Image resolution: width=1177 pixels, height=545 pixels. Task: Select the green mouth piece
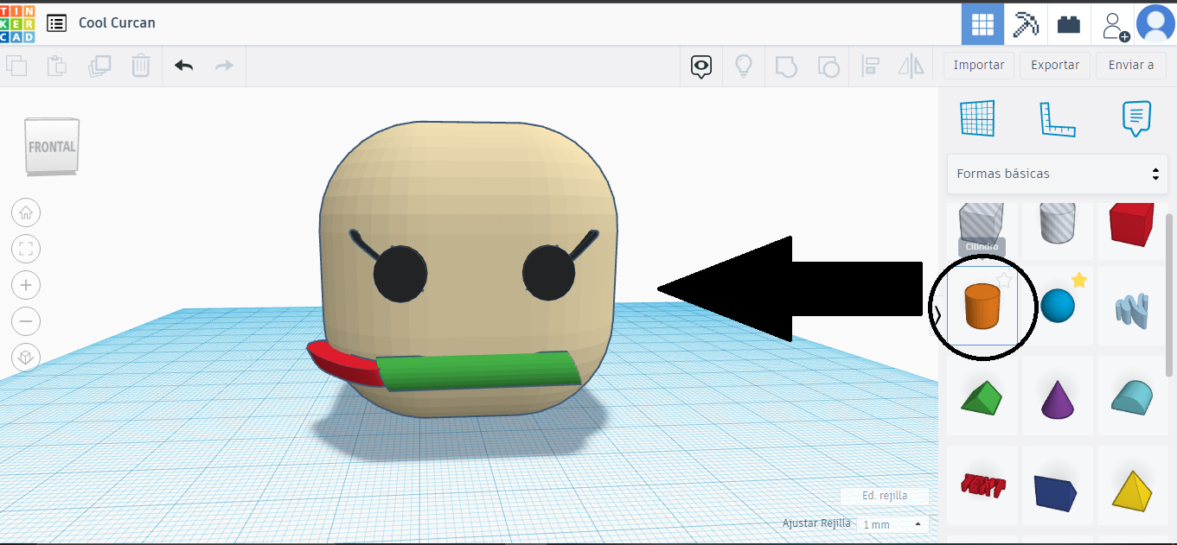(x=480, y=371)
